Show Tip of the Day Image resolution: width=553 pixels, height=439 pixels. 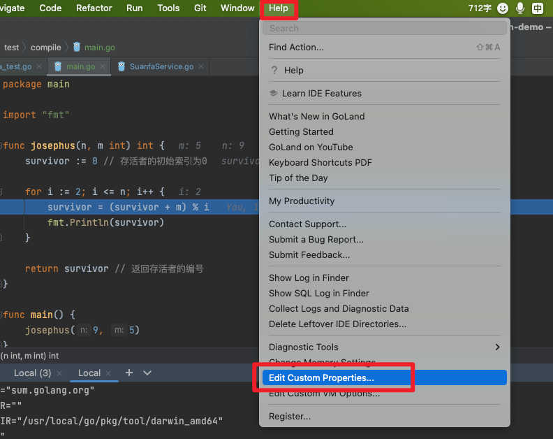[385, 178]
